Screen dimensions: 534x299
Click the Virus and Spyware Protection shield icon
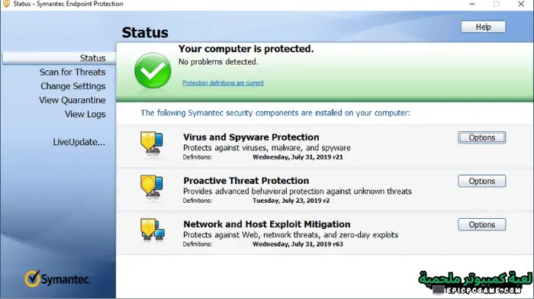(x=152, y=144)
